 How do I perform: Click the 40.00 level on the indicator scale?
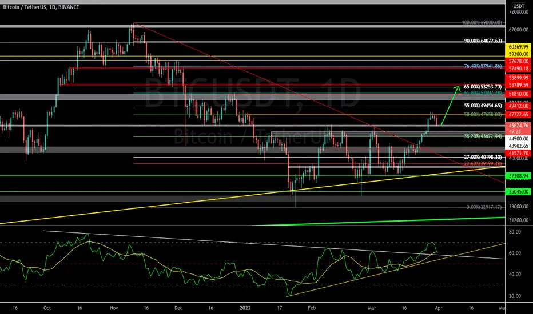click(x=515, y=275)
